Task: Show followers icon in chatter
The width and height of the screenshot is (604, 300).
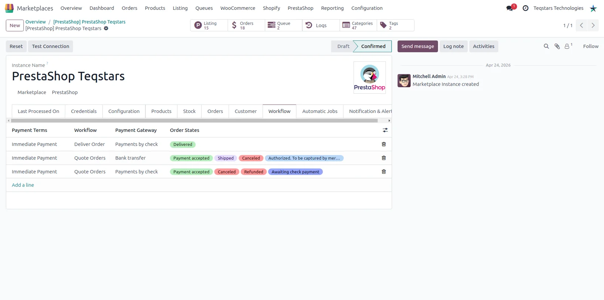Action: click(568, 46)
